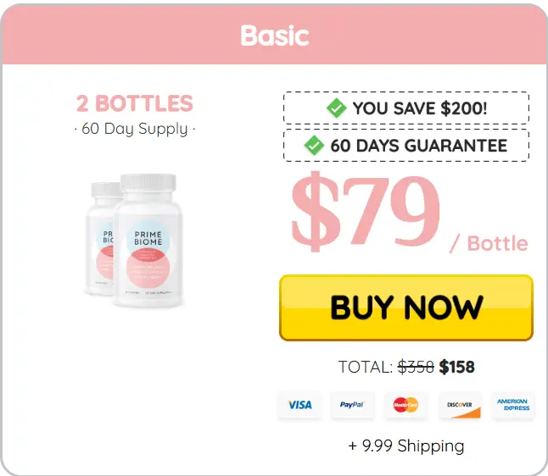Choose the PayPal payment icon
The image size is (548, 476).
[353, 405]
